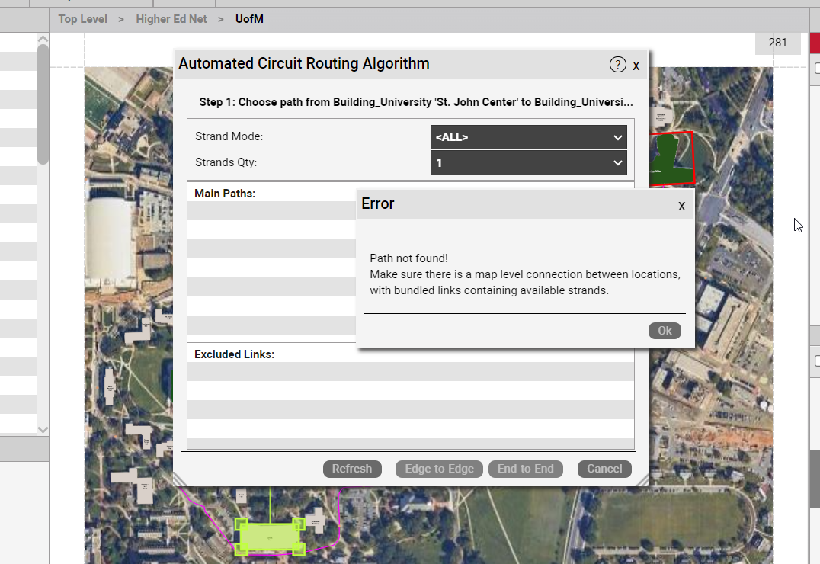The image size is (820, 564).
Task: Click the left panel scroll-down chevron
Action: click(x=43, y=430)
